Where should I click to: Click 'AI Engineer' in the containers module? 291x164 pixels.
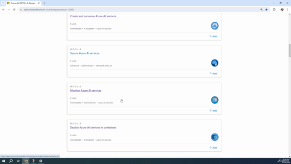(89, 140)
